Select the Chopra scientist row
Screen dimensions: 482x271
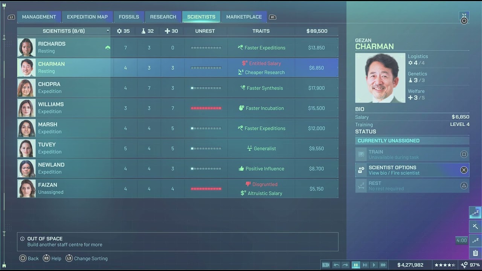[x=178, y=88]
